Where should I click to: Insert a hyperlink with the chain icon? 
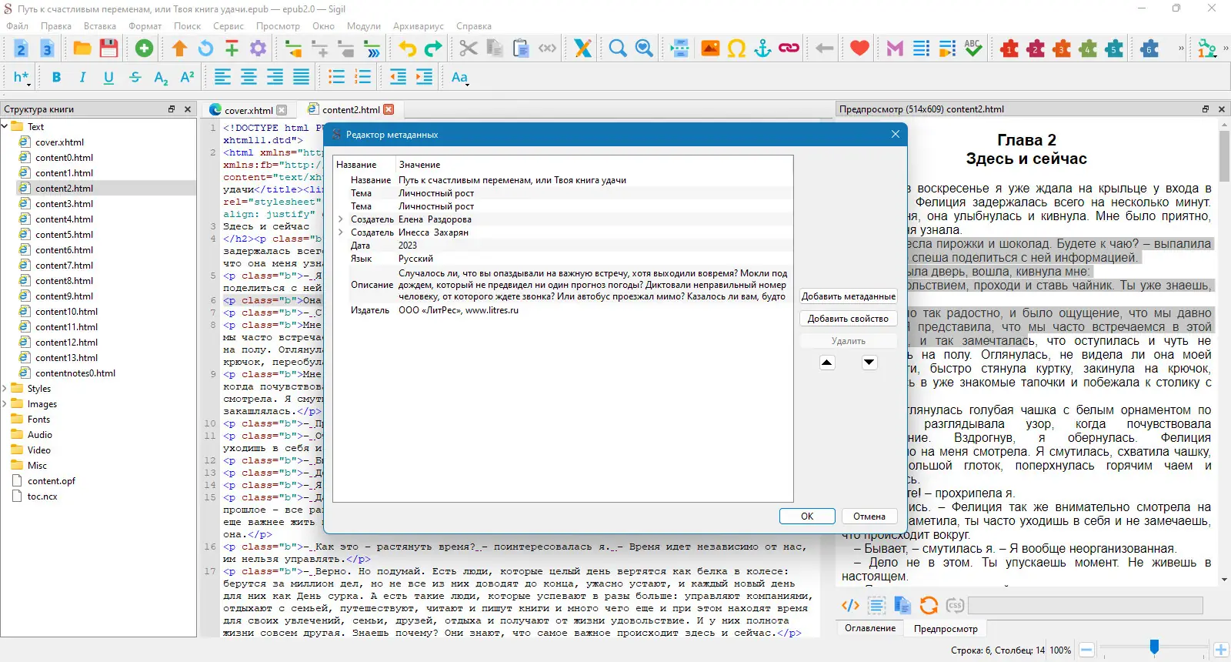[x=789, y=48]
